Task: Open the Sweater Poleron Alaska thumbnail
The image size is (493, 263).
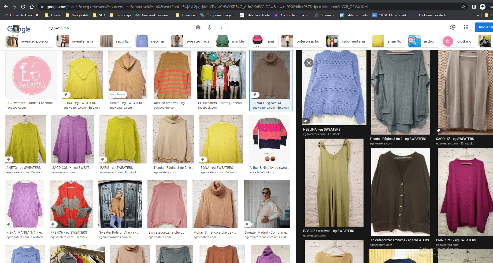Action: click(x=120, y=204)
